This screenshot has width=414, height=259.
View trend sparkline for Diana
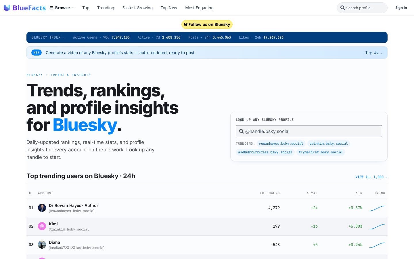click(377, 245)
